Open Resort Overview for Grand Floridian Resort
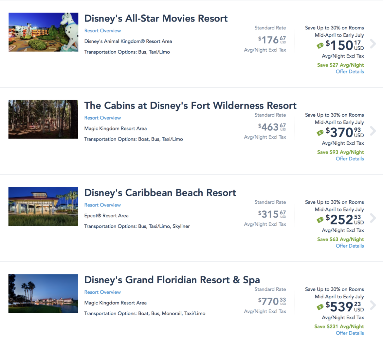Viewport: 383px width, 347px height. pos(102,292)
